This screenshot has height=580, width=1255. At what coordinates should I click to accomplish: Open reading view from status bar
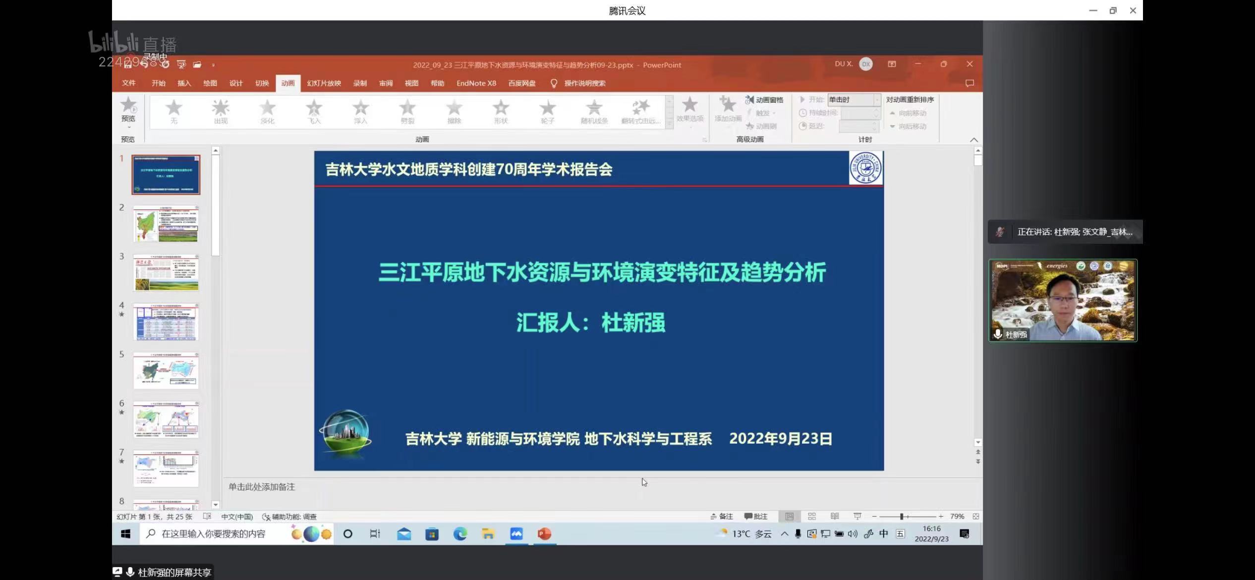[835, 517]
